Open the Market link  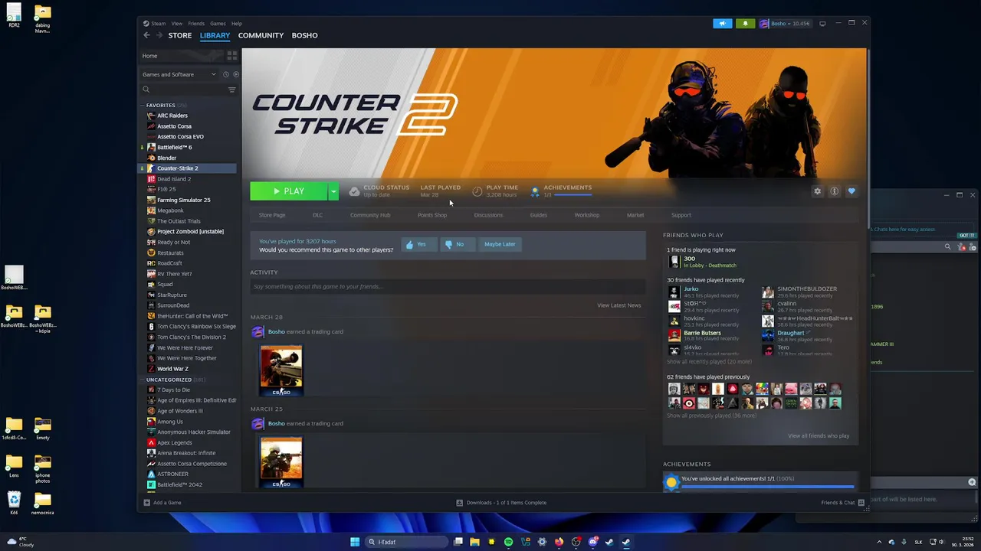click(x=635, y=215)
